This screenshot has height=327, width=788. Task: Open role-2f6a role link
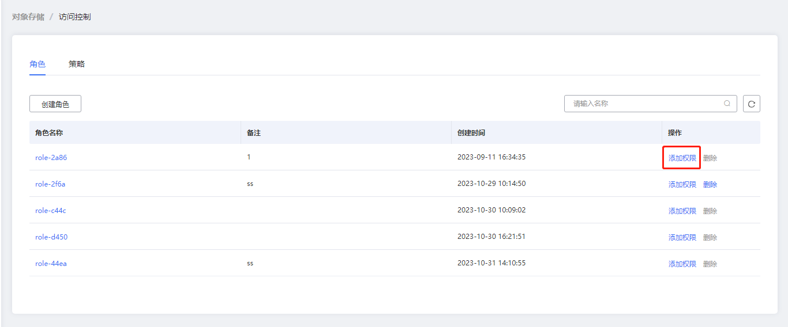coord(50,184)
